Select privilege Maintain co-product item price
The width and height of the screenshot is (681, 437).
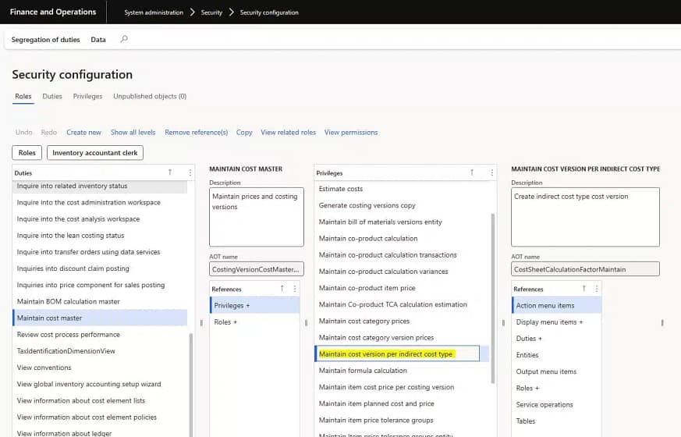point(403,288)
